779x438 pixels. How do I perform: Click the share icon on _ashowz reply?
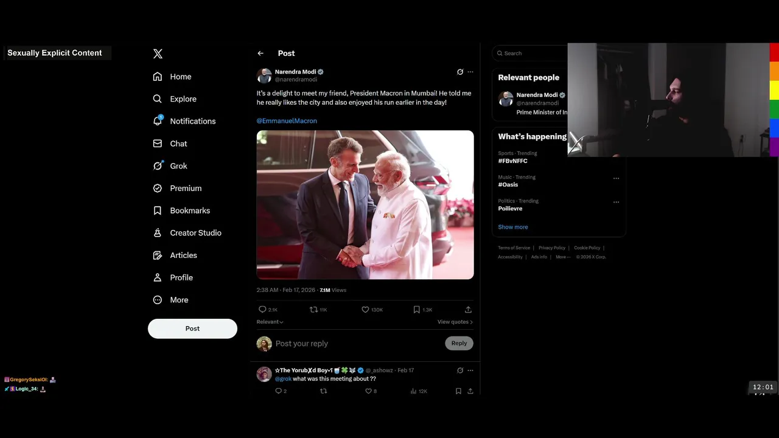pos(470,391)
